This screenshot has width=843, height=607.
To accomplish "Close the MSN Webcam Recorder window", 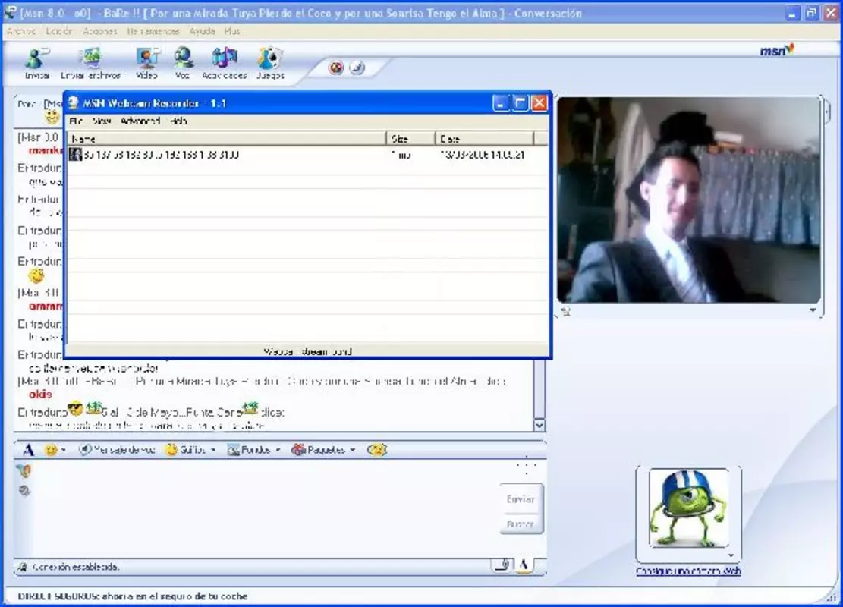I will pyautogui.click(x=539, y=102).
